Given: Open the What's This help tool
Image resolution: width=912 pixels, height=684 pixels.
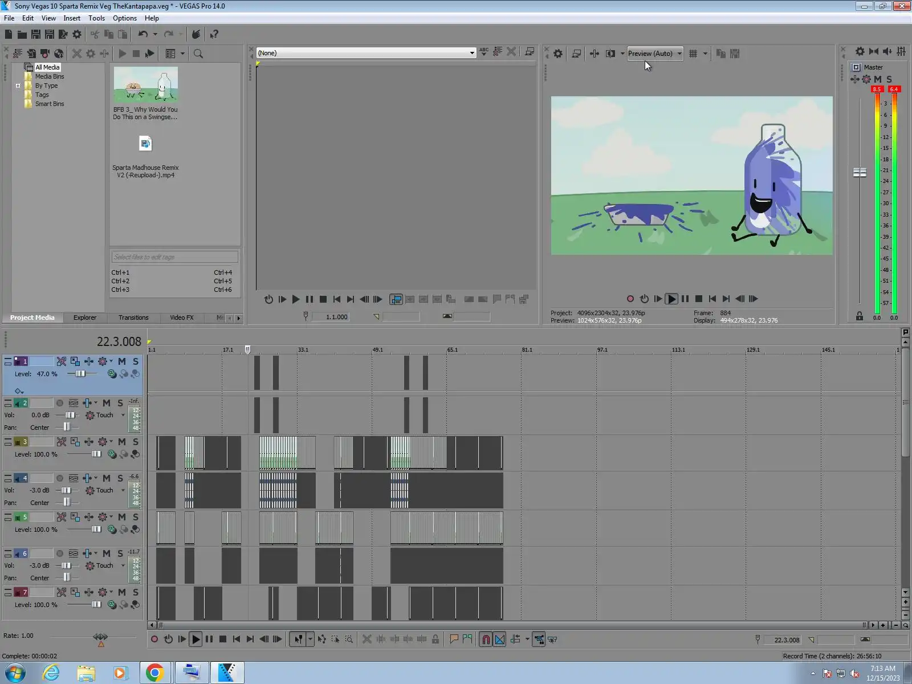Looking at the screenshot, I should point(214,35).
